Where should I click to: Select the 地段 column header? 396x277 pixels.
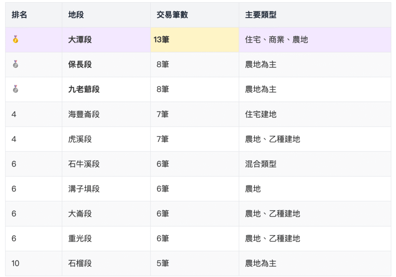coord(75,14)
